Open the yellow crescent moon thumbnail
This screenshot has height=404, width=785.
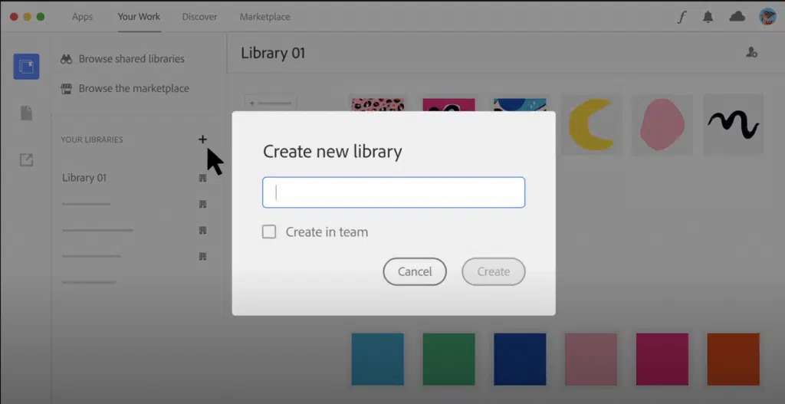(591, 124)
